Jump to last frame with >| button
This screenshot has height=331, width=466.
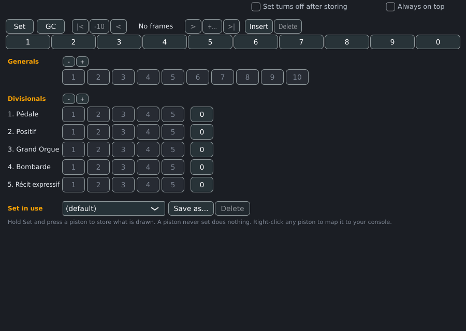(231, 26)
